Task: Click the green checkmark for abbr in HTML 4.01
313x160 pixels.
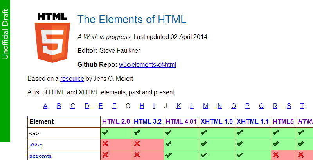Action: [x=168, y=144]
